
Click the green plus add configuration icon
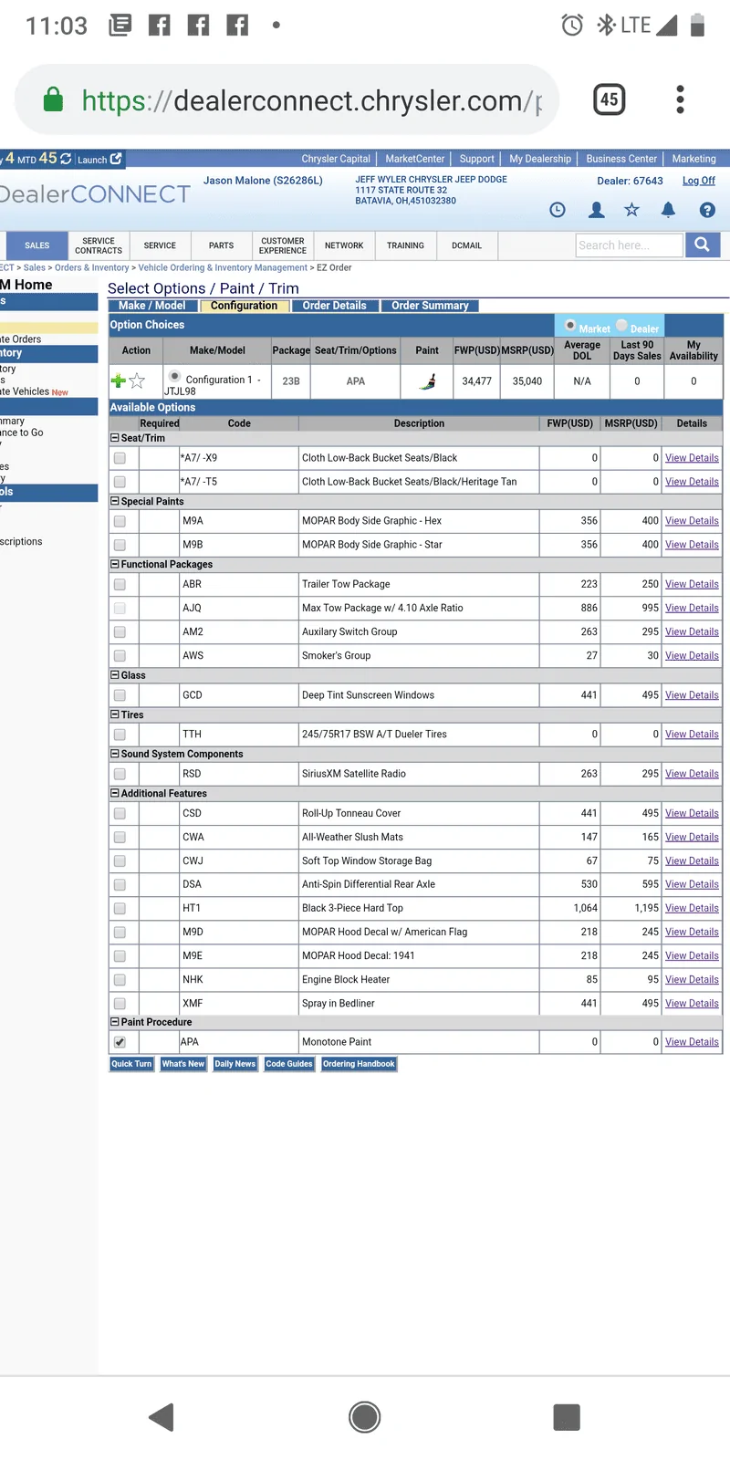click(119, 381)
